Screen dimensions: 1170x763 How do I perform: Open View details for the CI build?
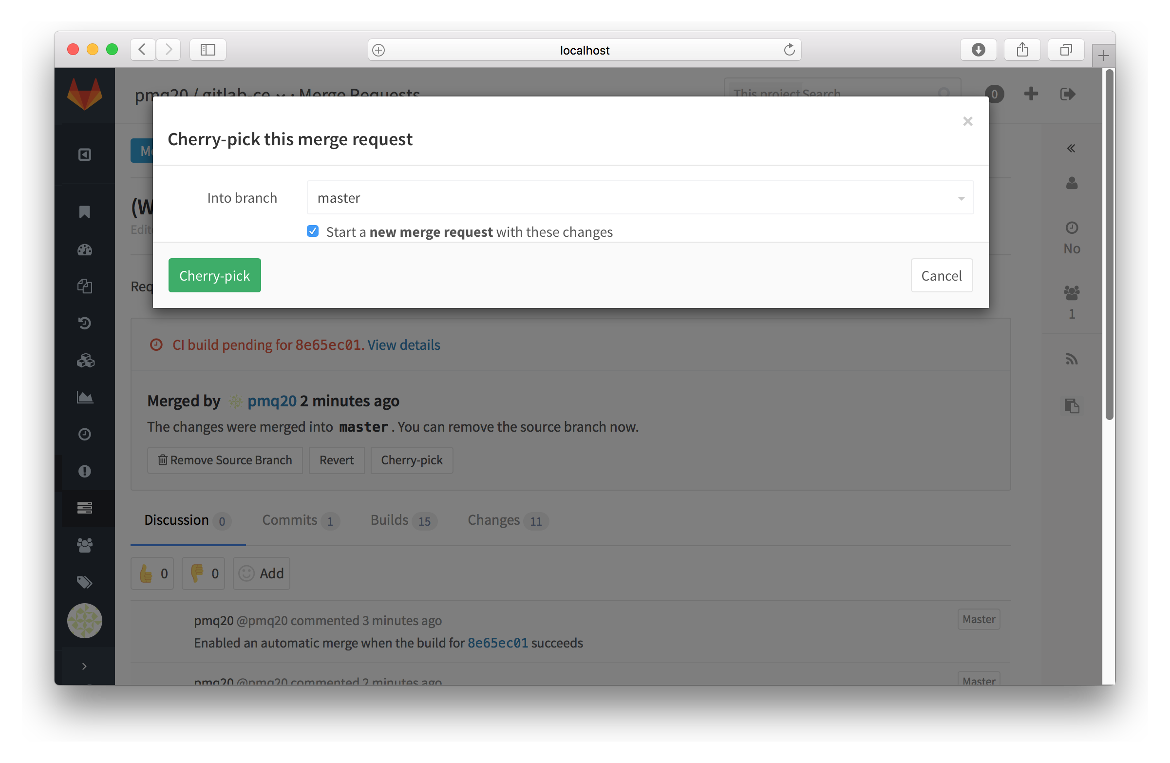[x=403, y=344]
